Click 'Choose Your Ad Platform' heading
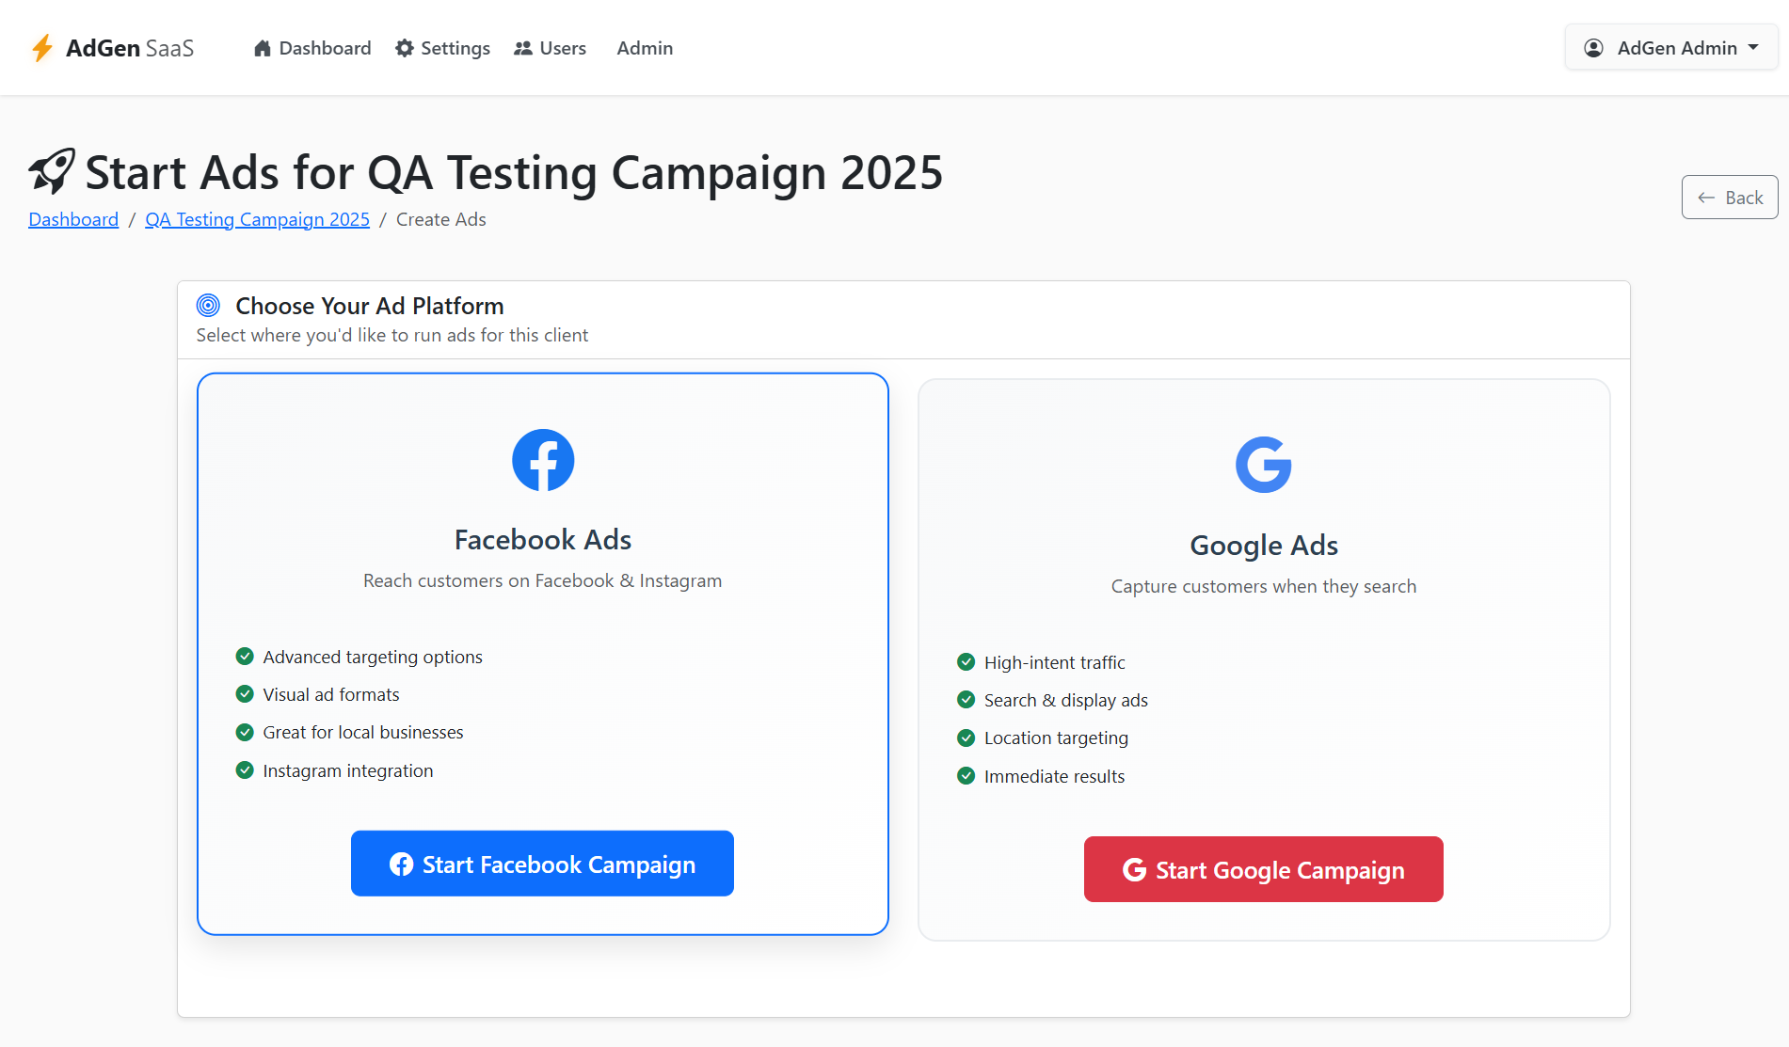 [x=370, y=306]
